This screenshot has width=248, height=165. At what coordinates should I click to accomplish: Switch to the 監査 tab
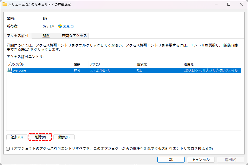[46, 35]
